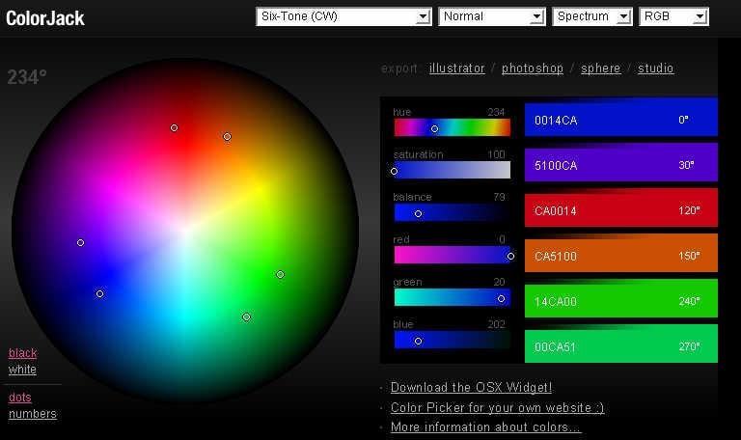This screenshot has width=741, height=440.
Task: Open the Six-Tone (CW) scheme dropdown
Action: 343,16
